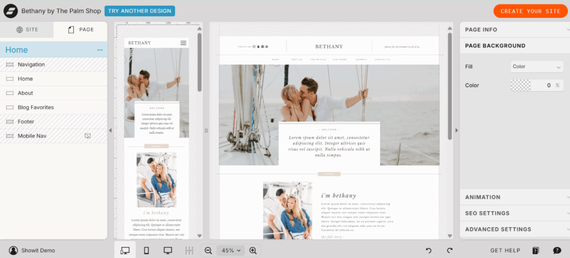Toggle Mobile Nav desktop visibility icon
This screenshot has width=570, height=258.
(87, 136)
